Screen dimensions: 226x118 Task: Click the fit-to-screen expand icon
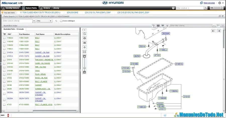(x=84, y=52)
